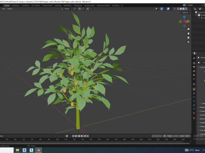Click the viewport zoom magnifier icon
The width and height of the screenshot is (205, 153).
click(188, 29)
